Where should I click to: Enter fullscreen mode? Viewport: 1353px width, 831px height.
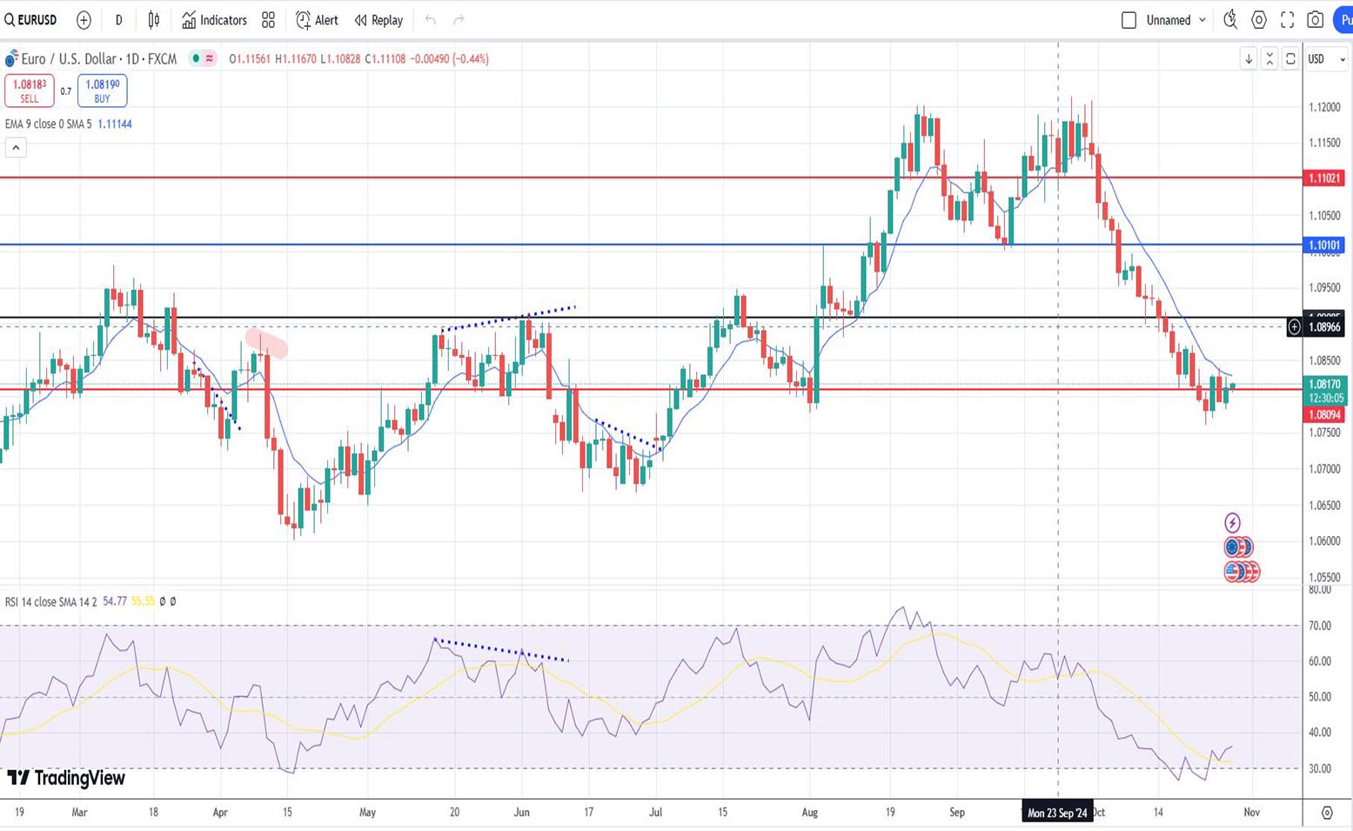pyautogui.click(x=1287, y=20)
